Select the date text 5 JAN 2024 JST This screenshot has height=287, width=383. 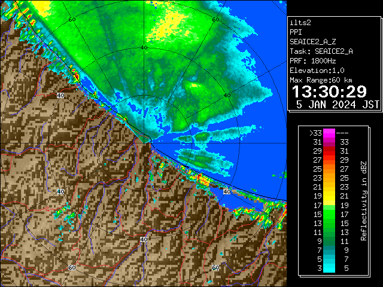pos(338,105)
